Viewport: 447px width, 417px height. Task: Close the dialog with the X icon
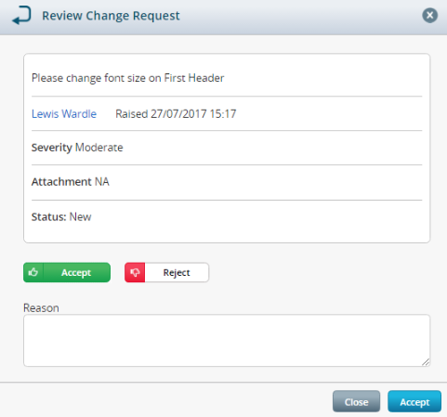pyautogui.click(x=429, y=15)
